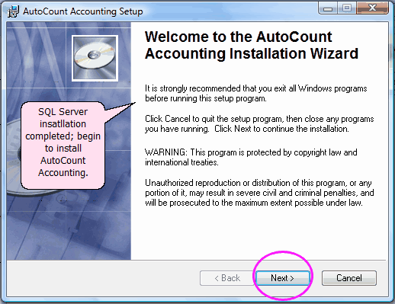395x304 pixels.
Task: Click the CD disc image in wizard banner
Action: (95, 58)
